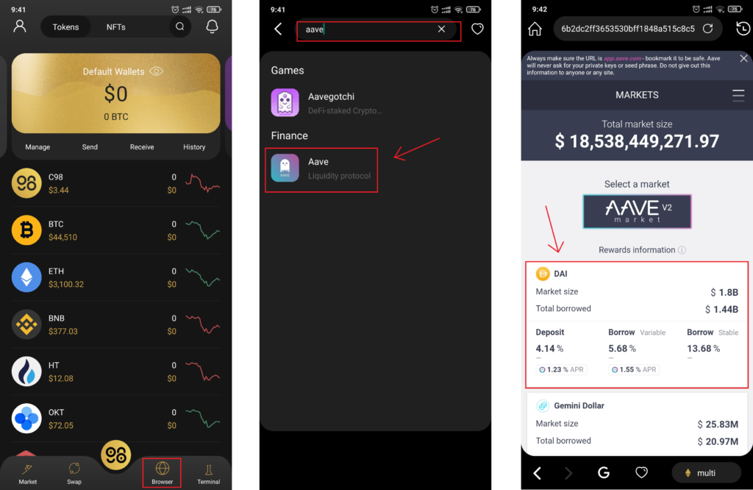
Task: Open the Swap icon in bottom bar
Action: [x=74, y=473]
